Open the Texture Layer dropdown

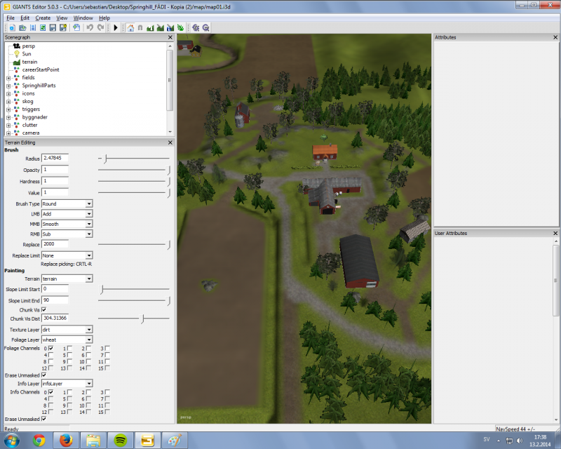click(89, 330)
